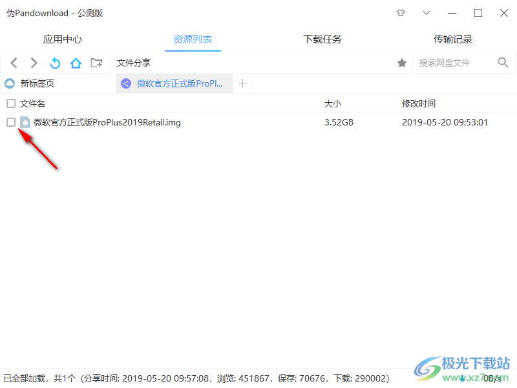Select the 新标签页 browser tab
Viewport: 517px width, 388px height.
pos(58,83)
